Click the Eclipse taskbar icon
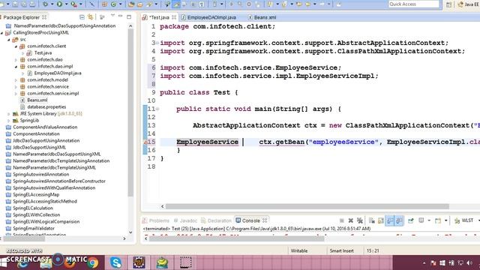 tap(139, 262)
